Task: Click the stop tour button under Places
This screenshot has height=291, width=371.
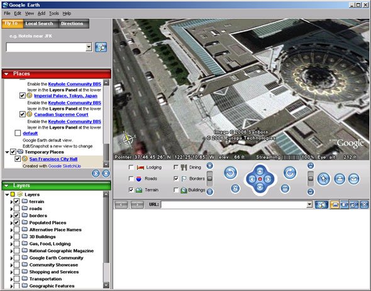Action: click(x=106, y=174)
